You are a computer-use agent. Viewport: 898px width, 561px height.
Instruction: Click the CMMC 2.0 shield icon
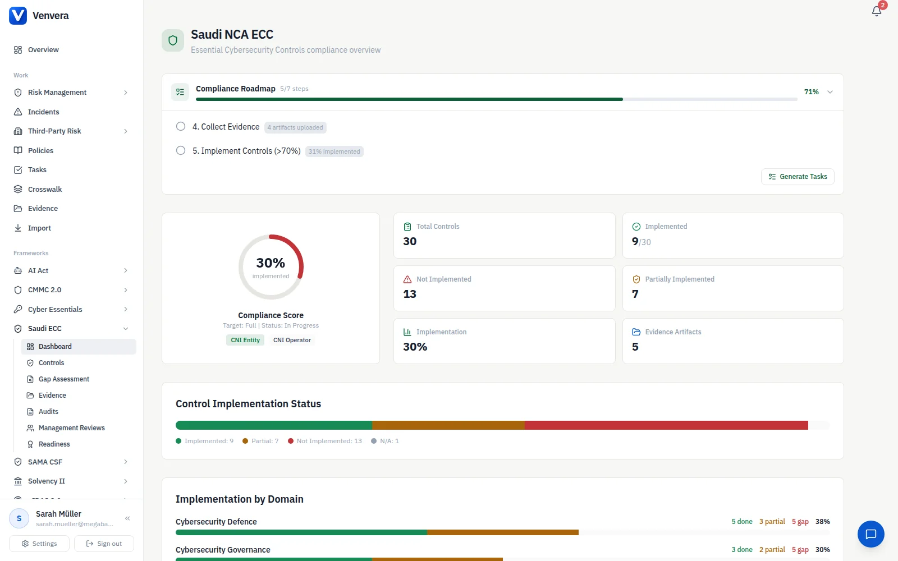point(18,290)
